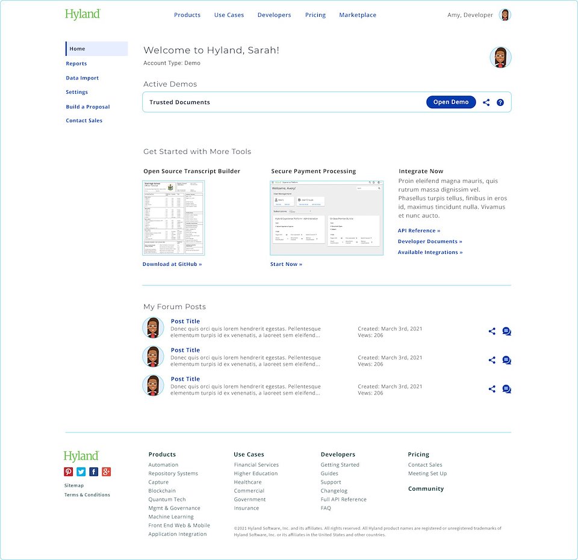Click third forum post author avatar
The height and width of the screenshot is (560, 578).
tap(153, 386)
